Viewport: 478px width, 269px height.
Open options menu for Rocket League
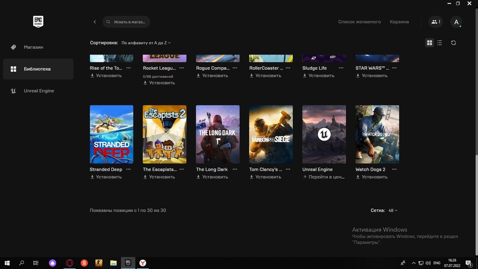tap(181, 68)
